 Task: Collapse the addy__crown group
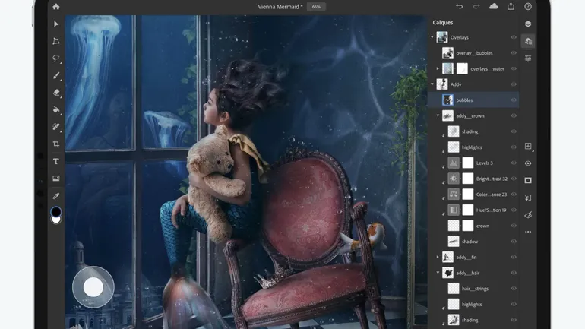click(438, 115)
